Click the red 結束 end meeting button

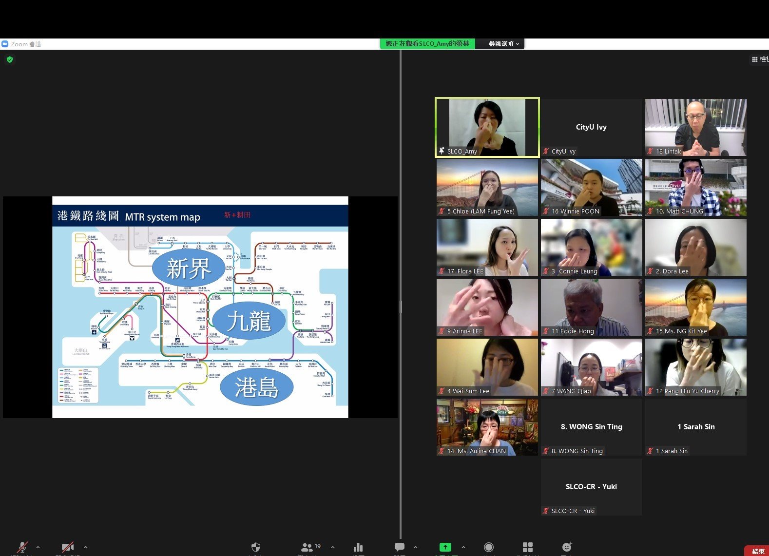[x=757, y=551]
